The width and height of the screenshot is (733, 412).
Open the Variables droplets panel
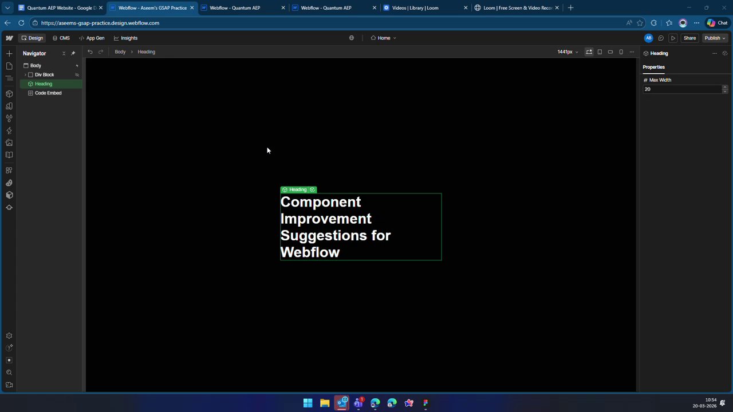9,118
